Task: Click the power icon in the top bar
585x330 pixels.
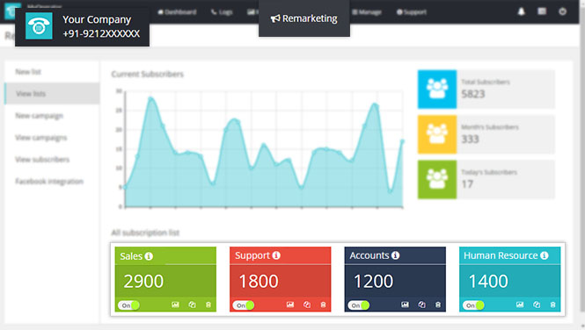Action: pos(562,11)
